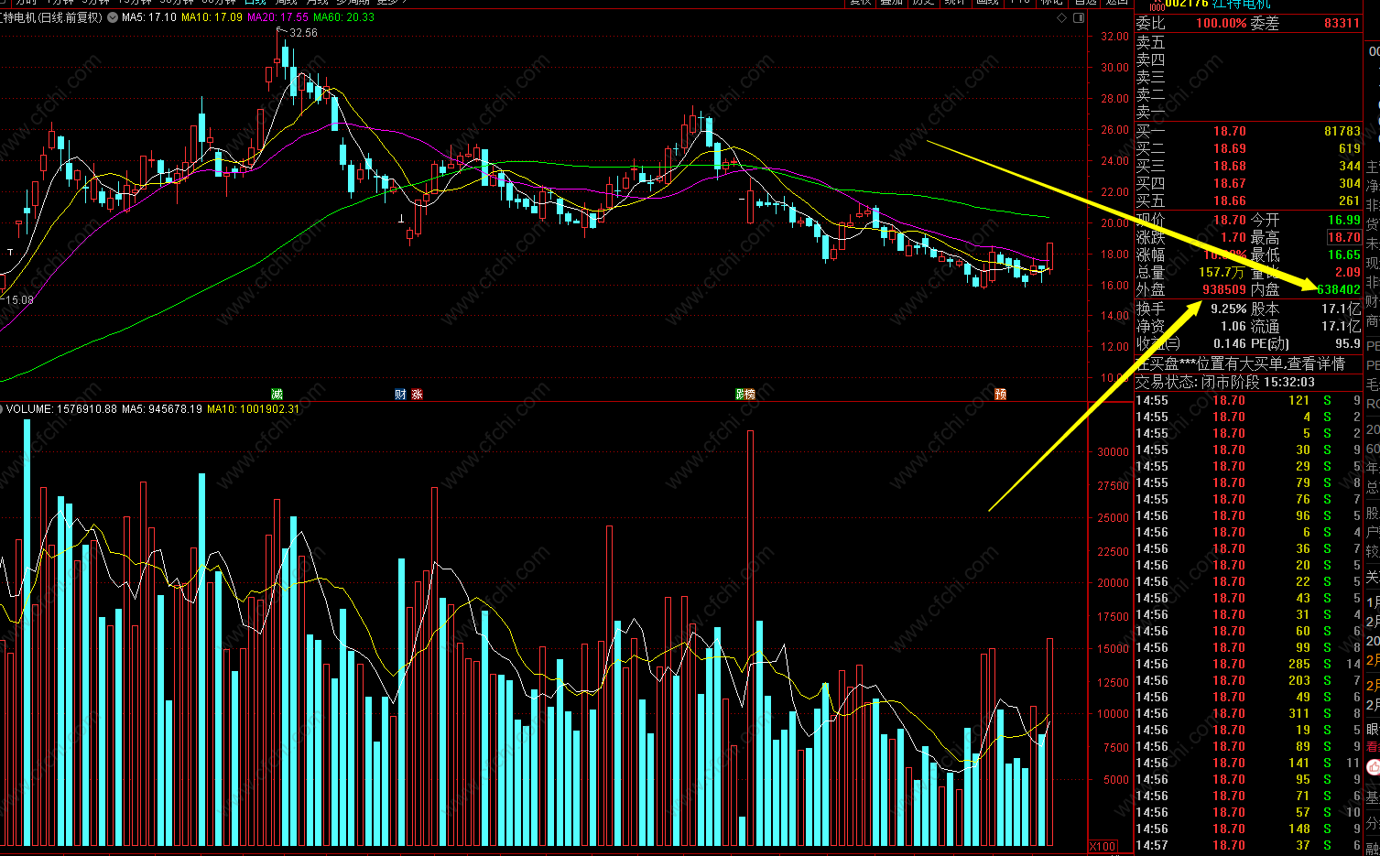Screen dimensions: 1380x856
Task: Click the 净资 1.06 value
Action: click(x=1233, y=326)
